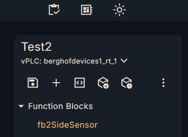Click the down-arrow badge on the cube icon

point(106,86)
